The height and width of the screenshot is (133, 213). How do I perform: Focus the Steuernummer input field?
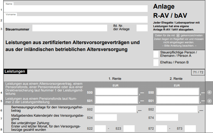[70, 28]
